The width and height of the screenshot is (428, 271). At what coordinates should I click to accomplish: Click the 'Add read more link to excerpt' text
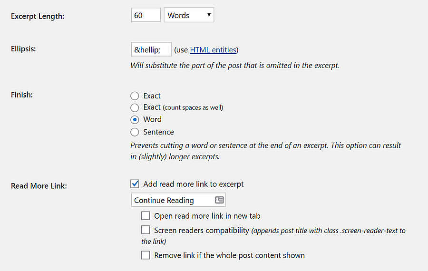point(194,184)
